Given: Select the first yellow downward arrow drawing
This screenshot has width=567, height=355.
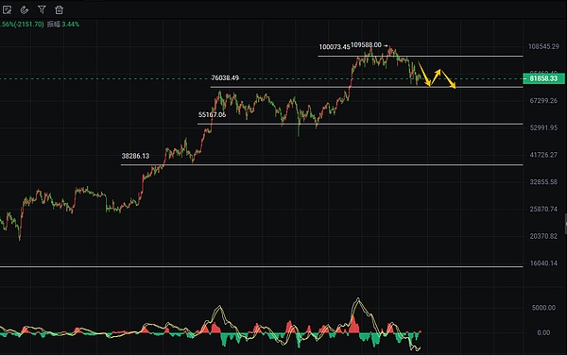Looking at the screenshot, I should point(423,74).
